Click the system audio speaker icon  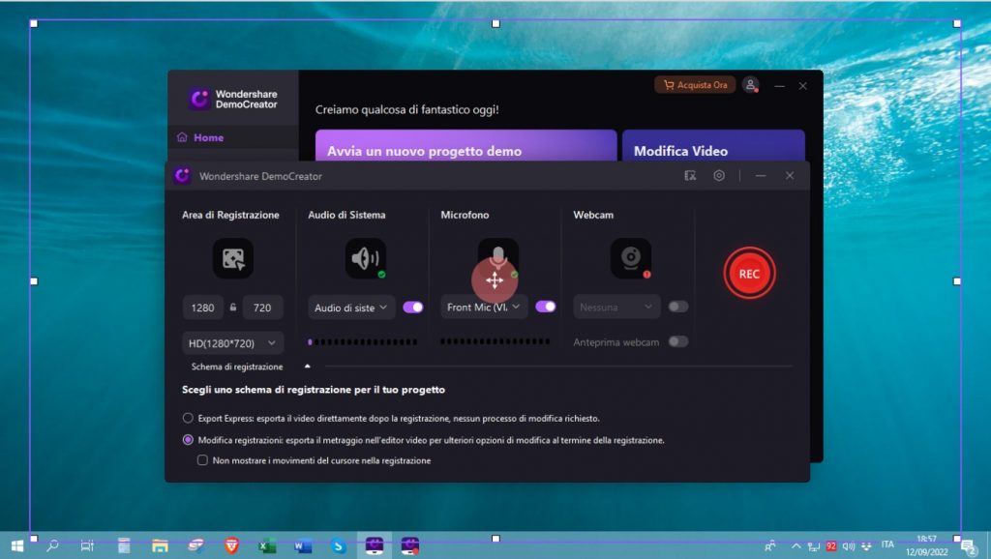[365, 258]
